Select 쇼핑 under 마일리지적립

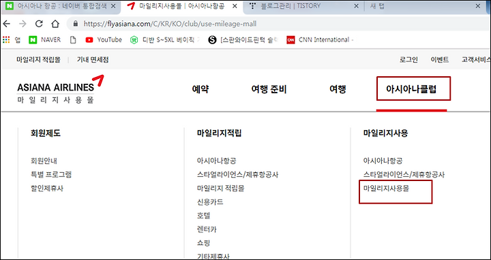pos(203,243)
